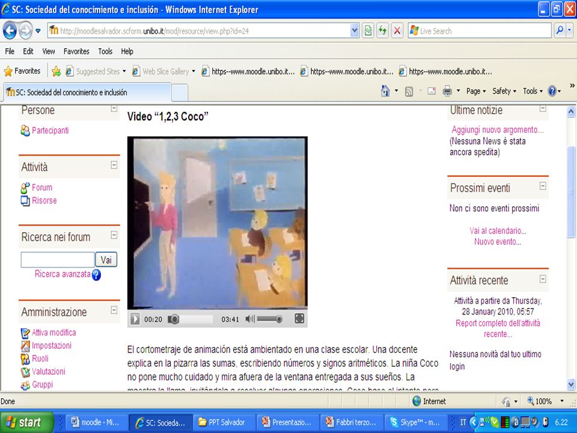Open the Favorites menu
This screenshot has width=577, height=433.
point(76,51)
